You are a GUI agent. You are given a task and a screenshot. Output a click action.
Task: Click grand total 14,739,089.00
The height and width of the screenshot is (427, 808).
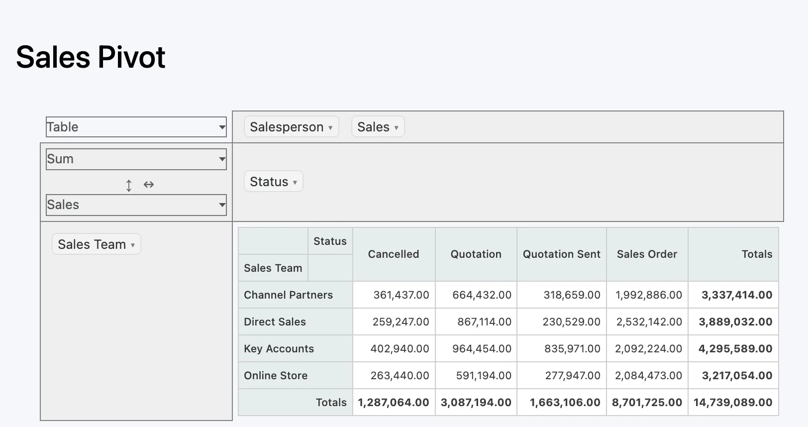pyautogui.click(x=733, y=402)
